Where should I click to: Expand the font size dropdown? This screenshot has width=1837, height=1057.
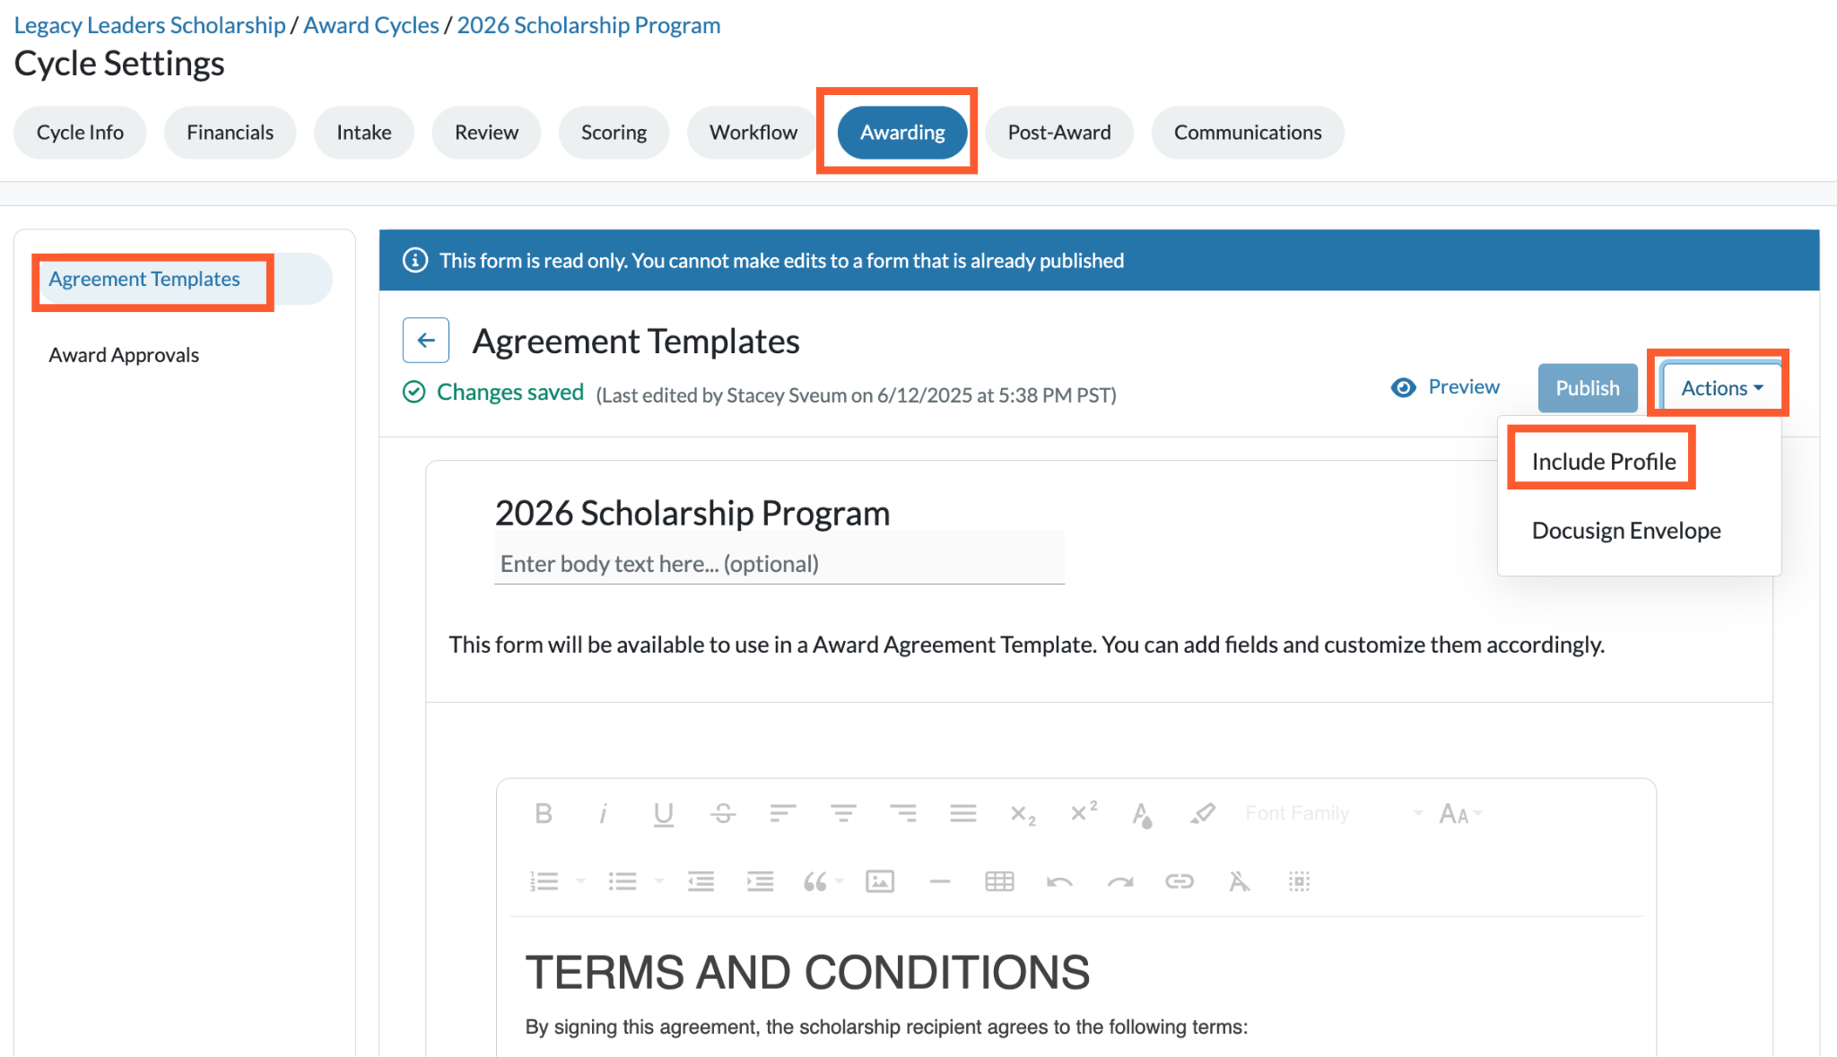point(1461,813)
